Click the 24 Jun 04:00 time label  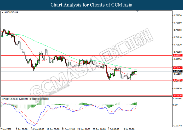84,129
